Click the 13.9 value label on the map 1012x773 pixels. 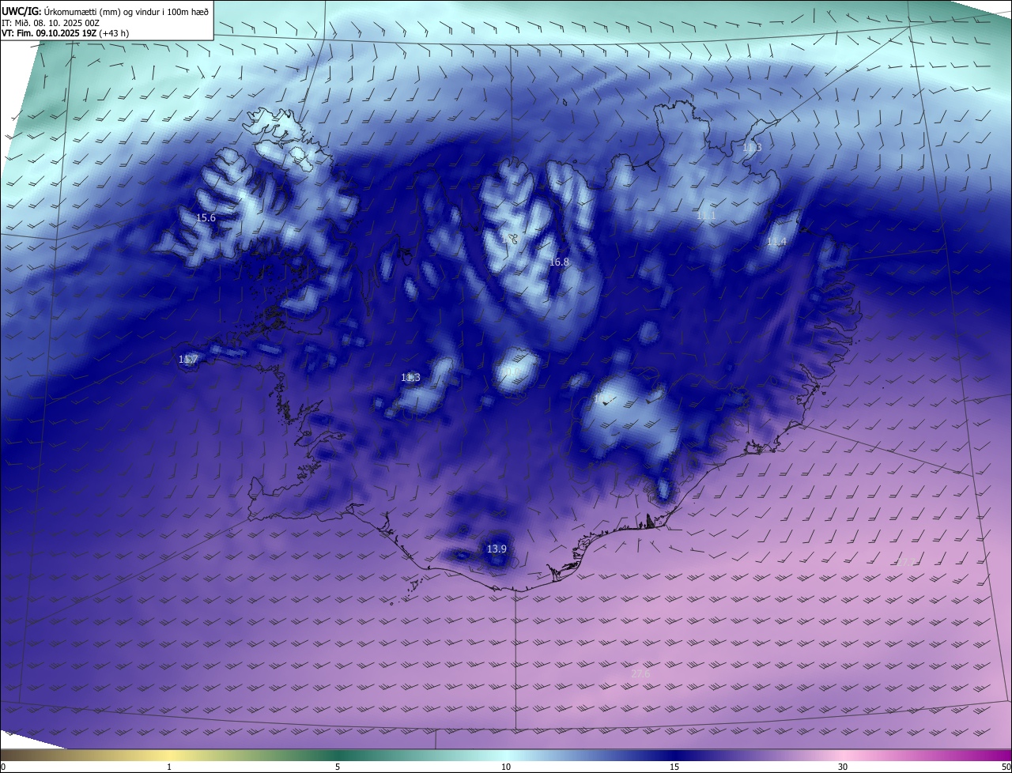coord(497,549)
